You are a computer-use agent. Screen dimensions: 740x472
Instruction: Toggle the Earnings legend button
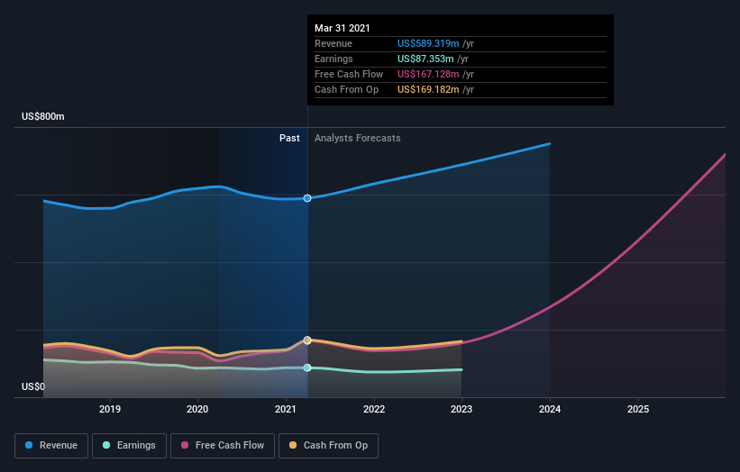pos(129,446)
